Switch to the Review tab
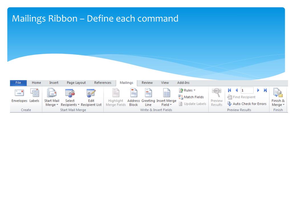The height and width of the screenshot is (219, 292). click(147, 83)
